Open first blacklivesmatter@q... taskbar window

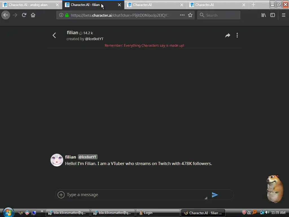[x=67, y=213]
